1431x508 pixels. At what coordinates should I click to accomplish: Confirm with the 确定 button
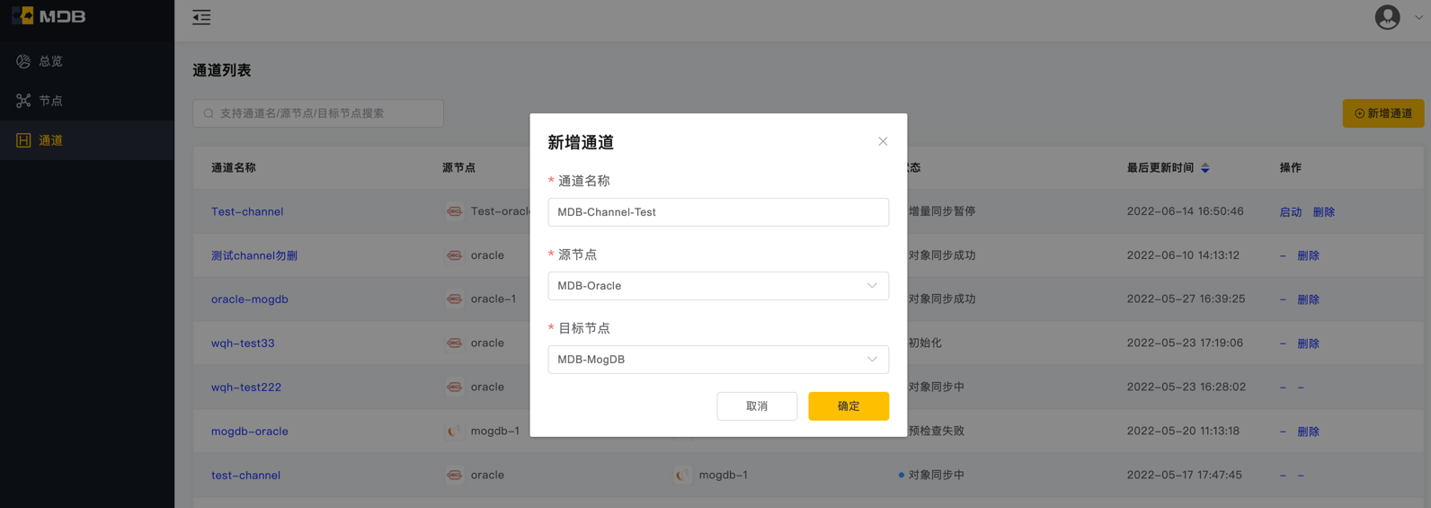(849, 406)
